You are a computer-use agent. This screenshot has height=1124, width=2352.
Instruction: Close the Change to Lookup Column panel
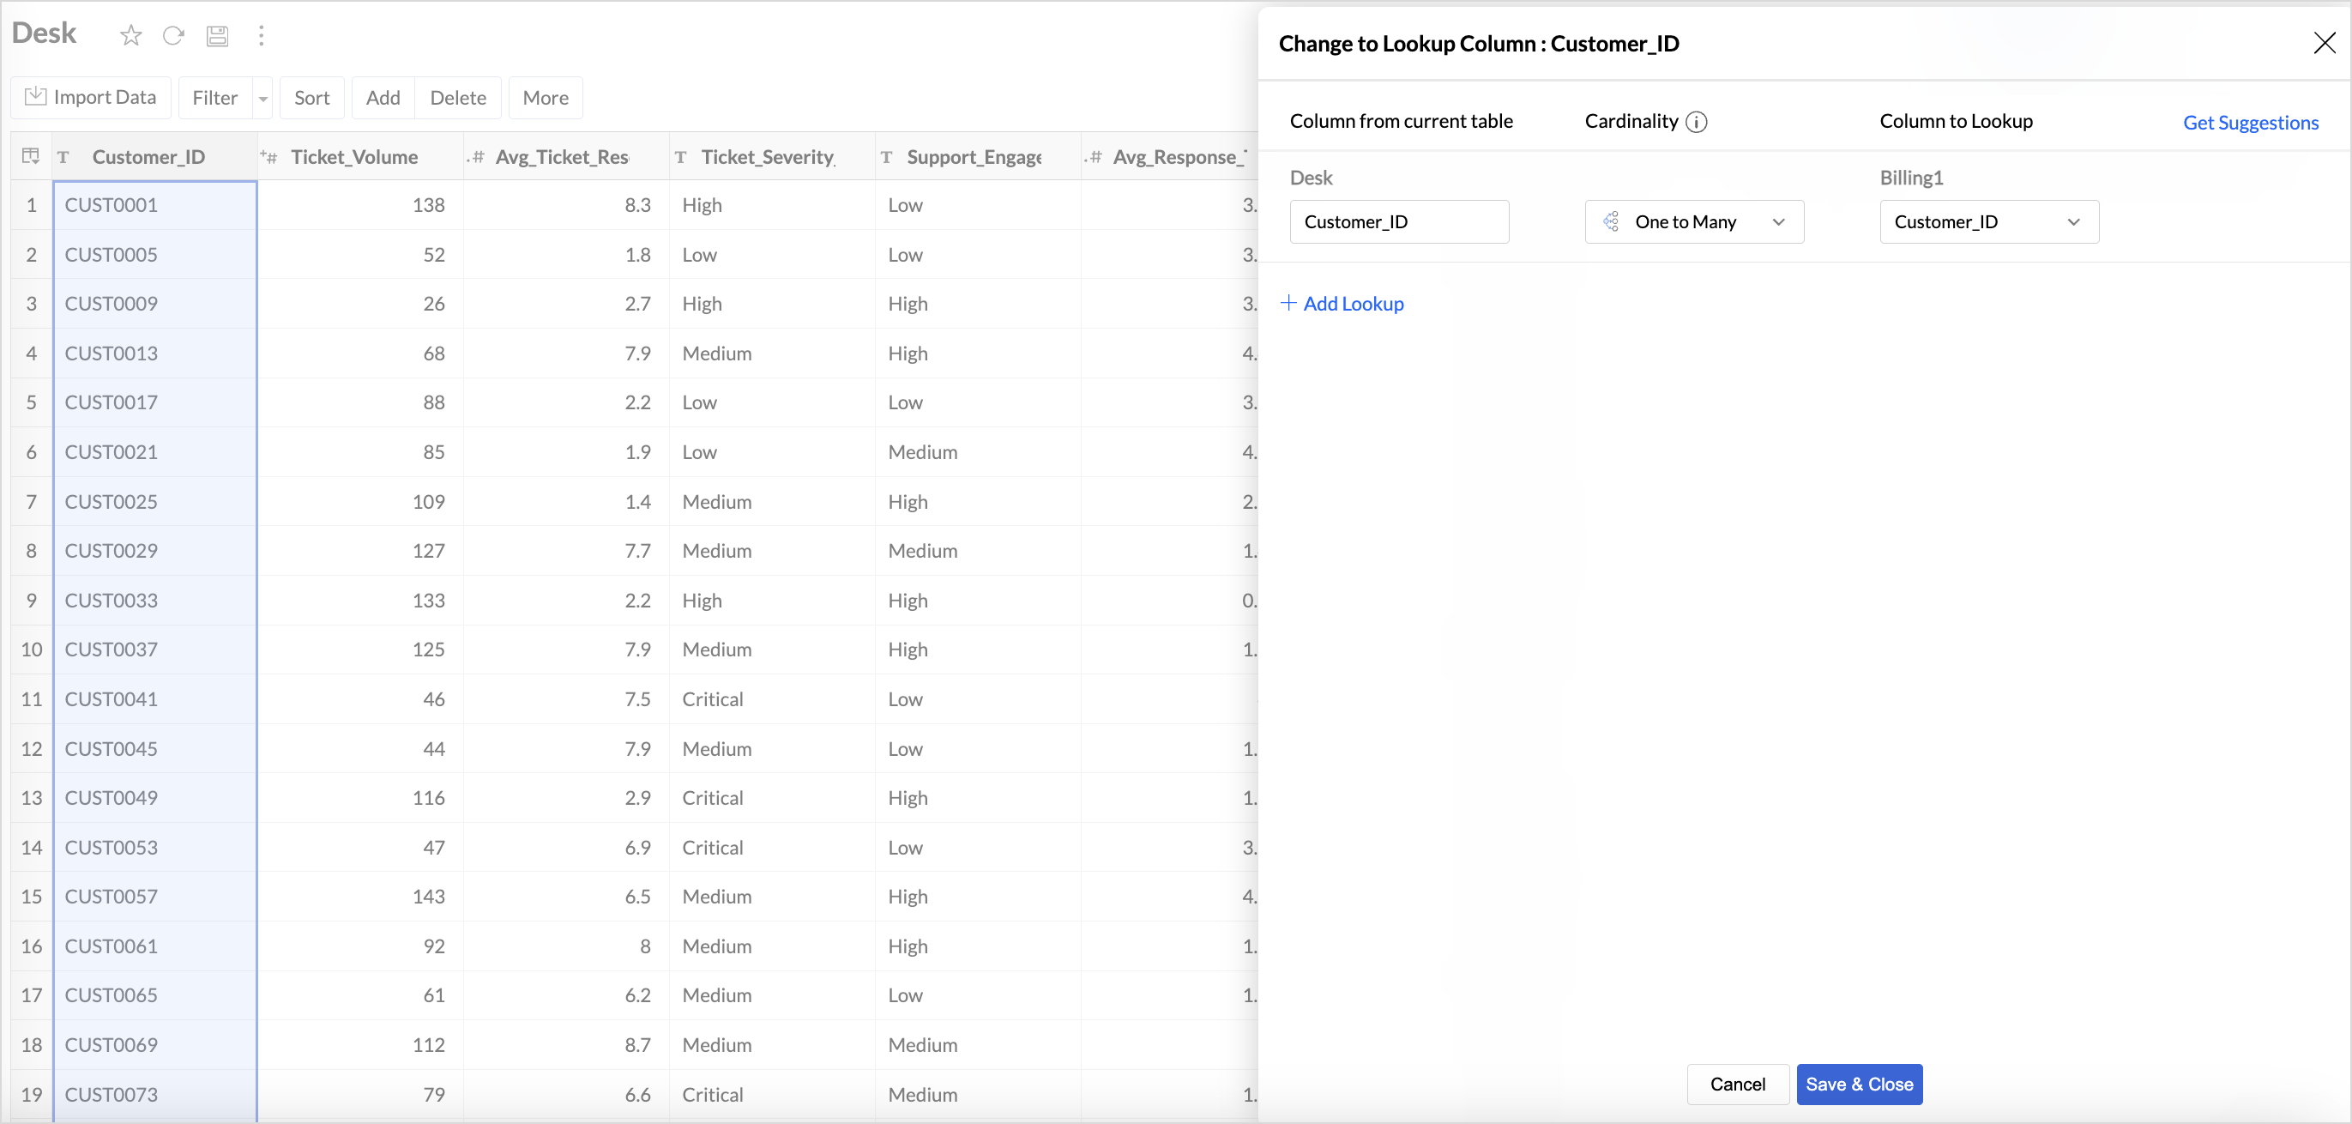pos(2324,43)
